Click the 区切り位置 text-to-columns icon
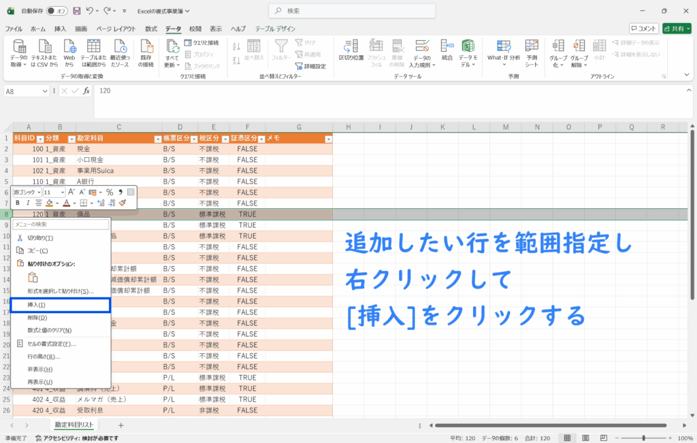 (351, 52)
